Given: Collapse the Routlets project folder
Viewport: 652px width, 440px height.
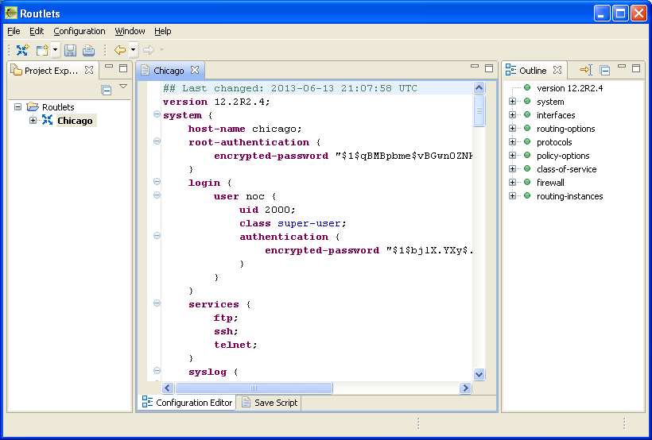Looking at the screenshot, I should [x=17, y=106].
